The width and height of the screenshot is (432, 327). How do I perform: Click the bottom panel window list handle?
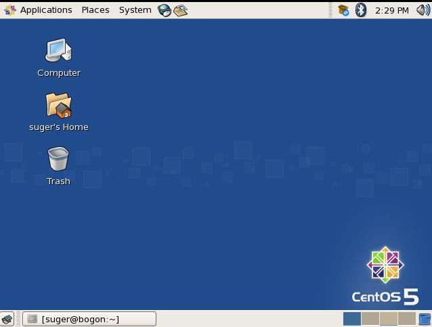(x=18, y=319)
